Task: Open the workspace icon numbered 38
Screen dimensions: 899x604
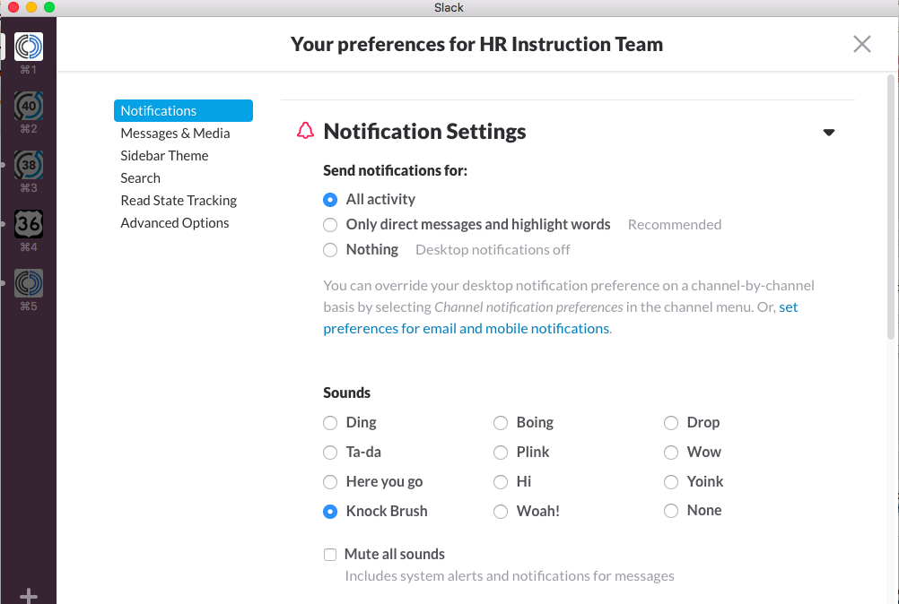Action: pyautogui.click(x=29, y=165)
